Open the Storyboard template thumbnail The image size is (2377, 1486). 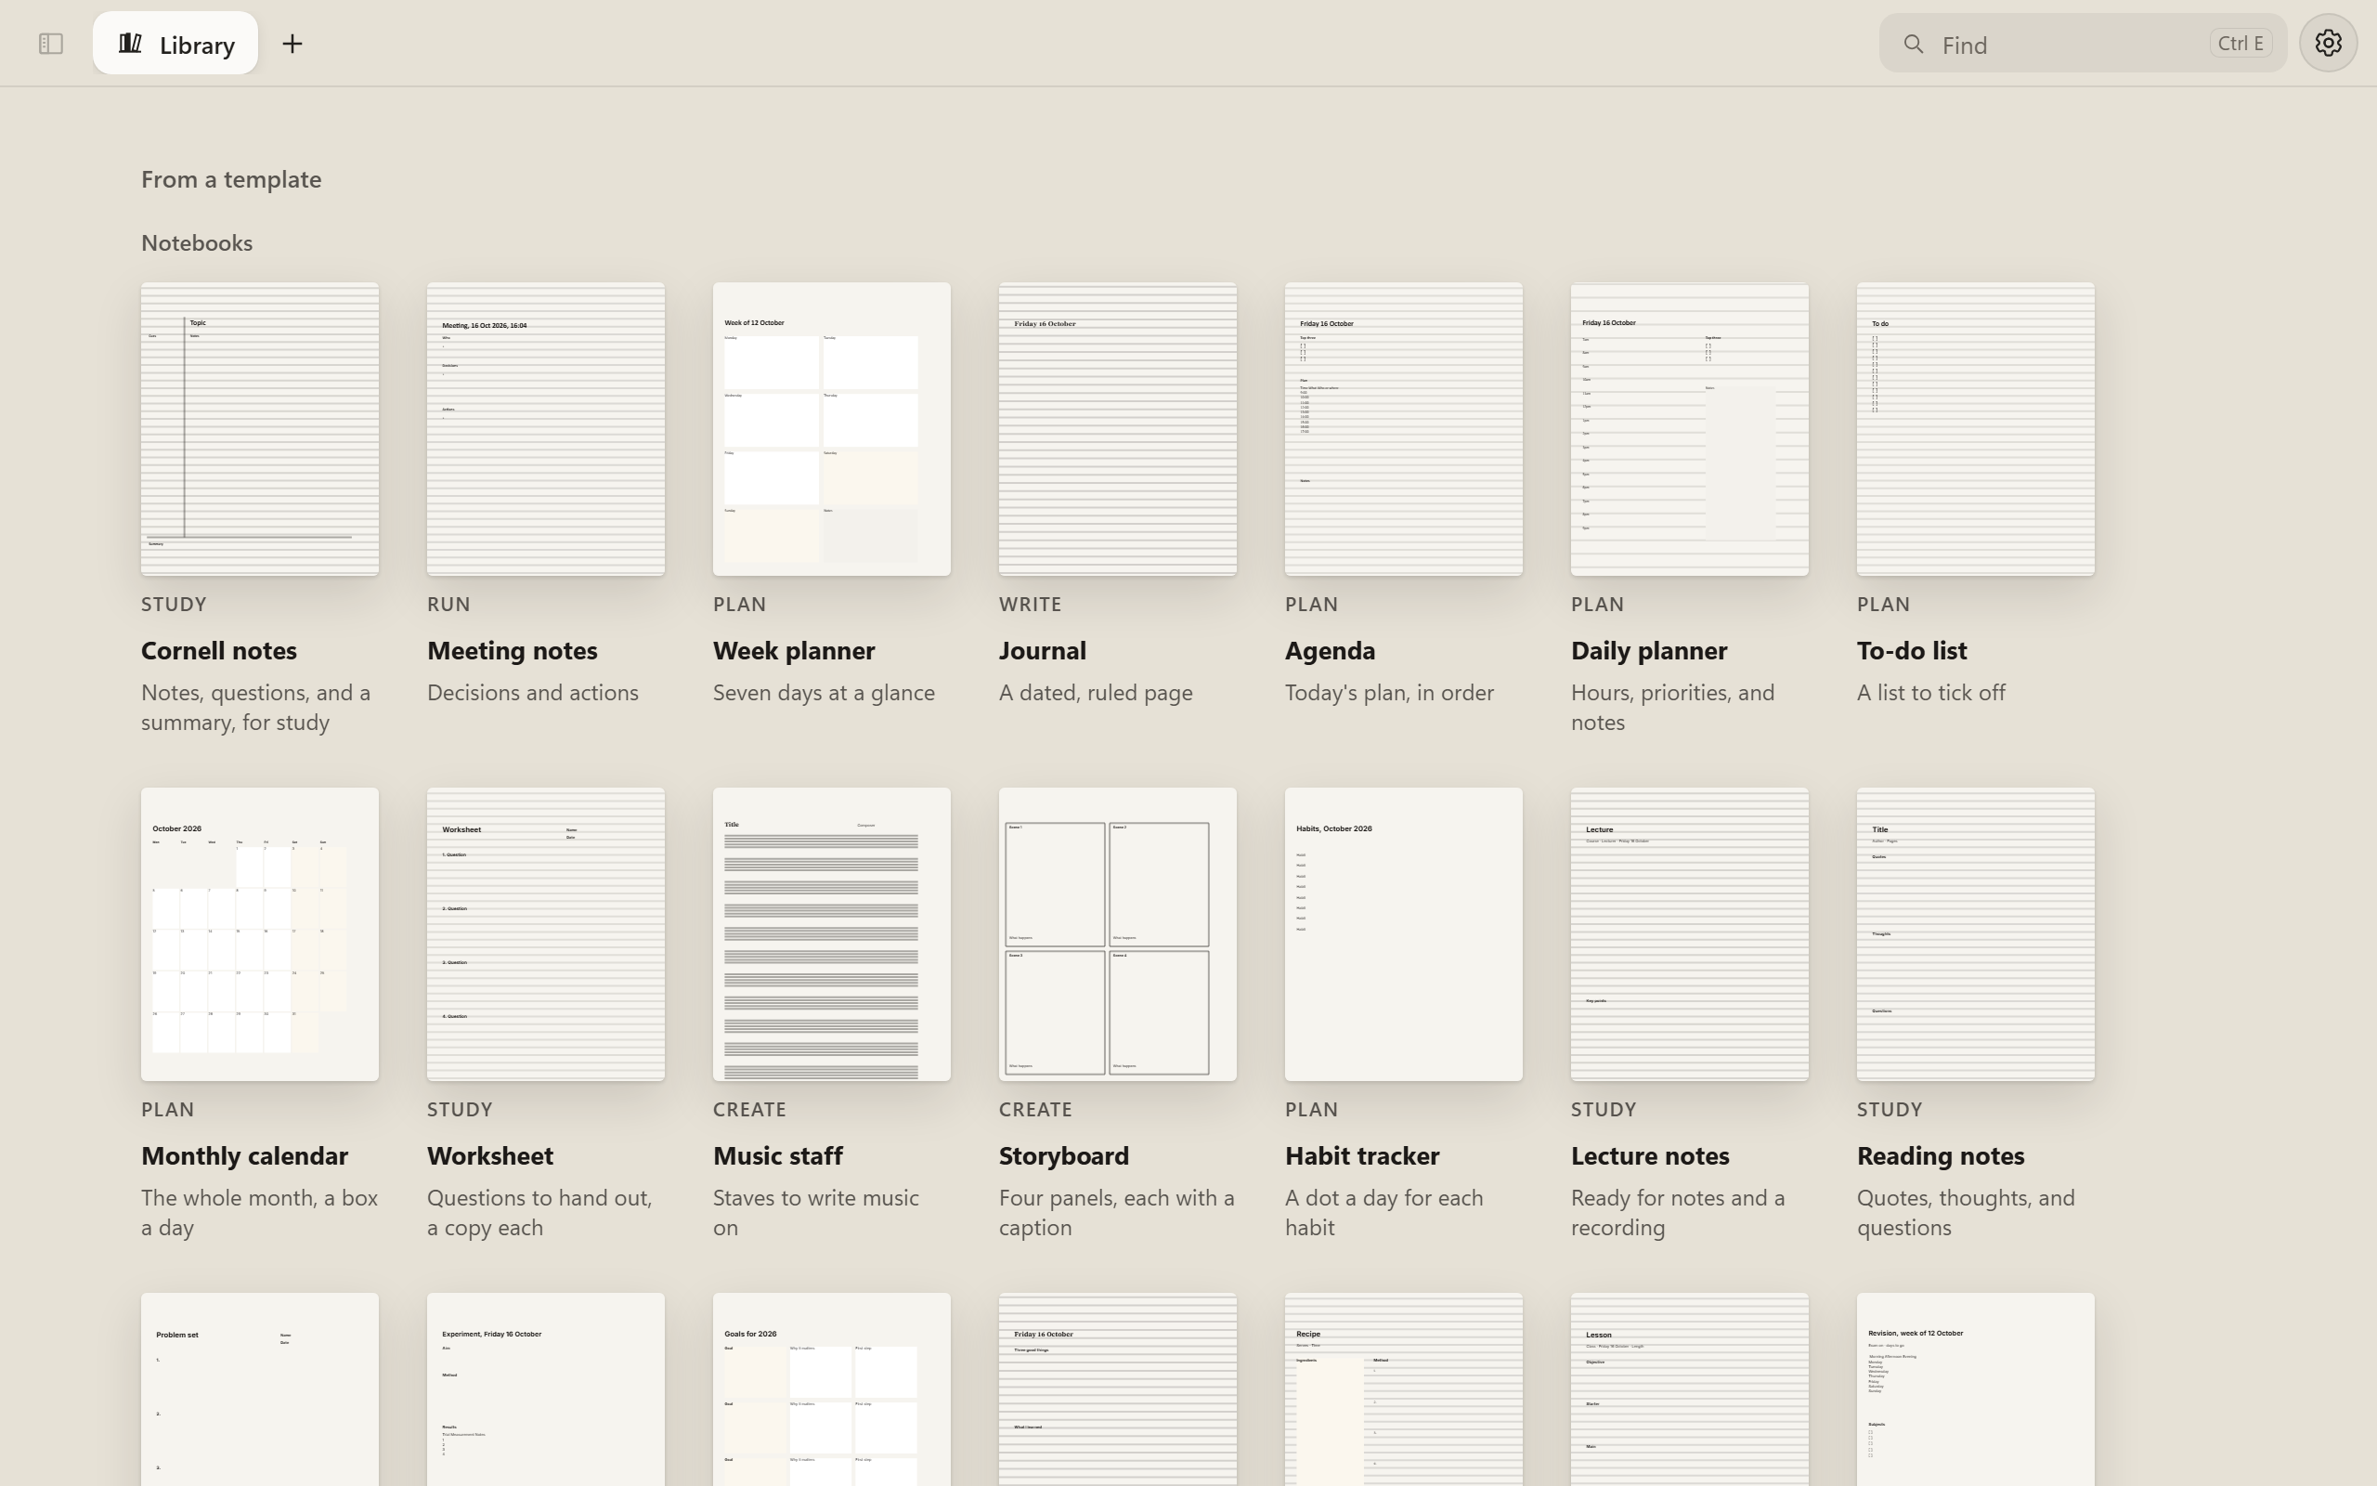point(1118,934)
